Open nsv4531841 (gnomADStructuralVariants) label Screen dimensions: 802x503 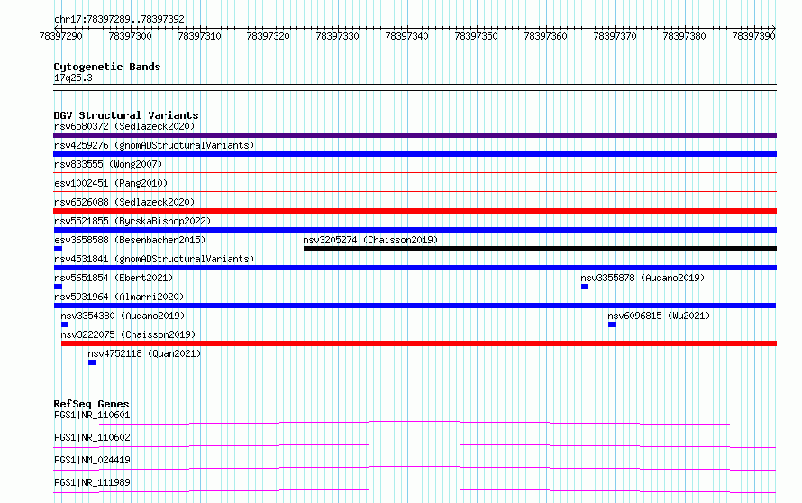(x=154, y=259)
